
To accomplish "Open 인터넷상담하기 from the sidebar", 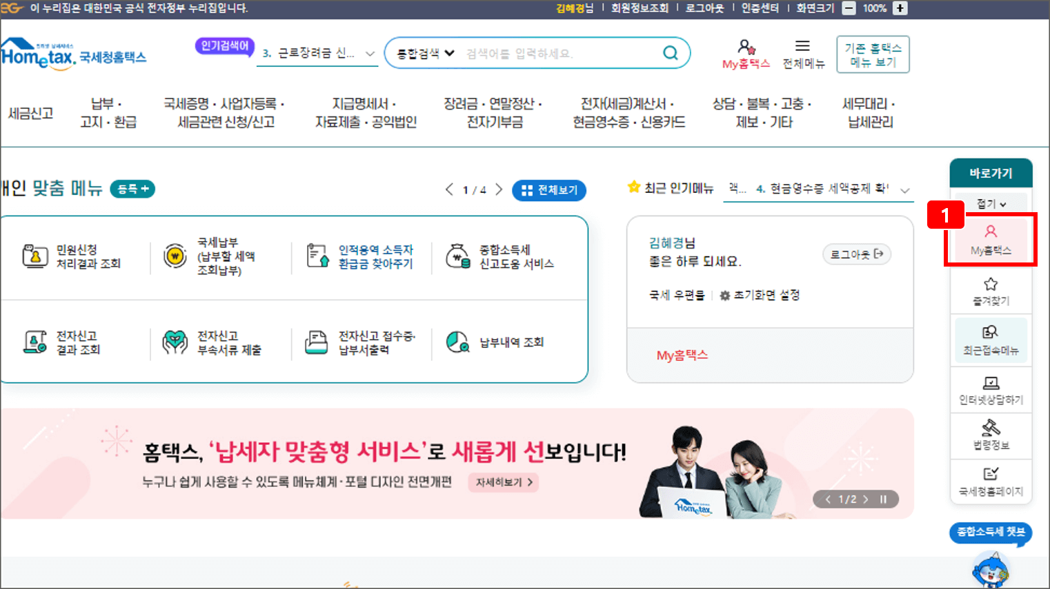I will tap(990, 389).
